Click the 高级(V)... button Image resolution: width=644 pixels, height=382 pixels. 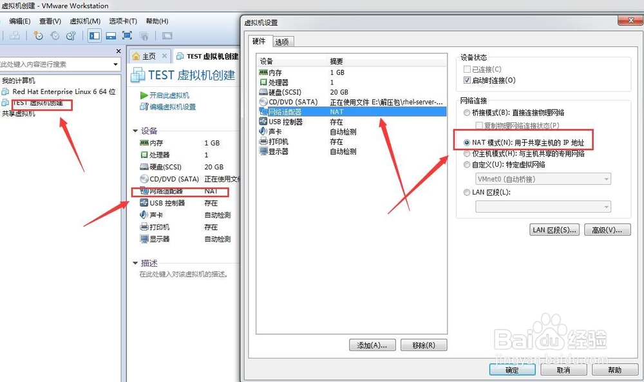tap(607, 229)
